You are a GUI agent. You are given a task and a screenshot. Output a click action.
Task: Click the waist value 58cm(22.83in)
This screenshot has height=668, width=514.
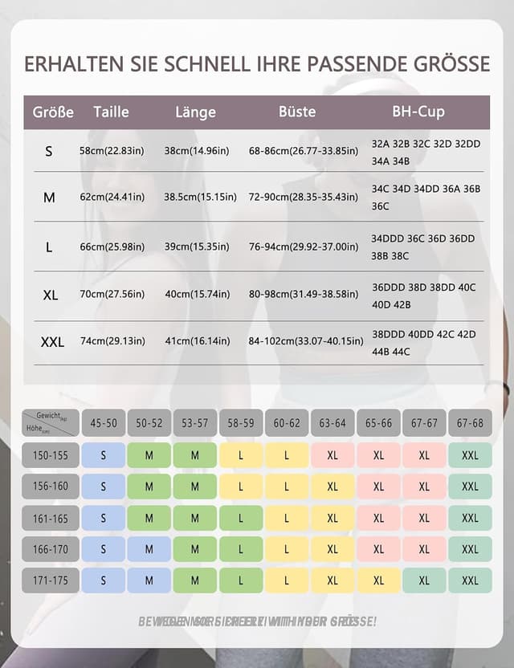[112, 151]
